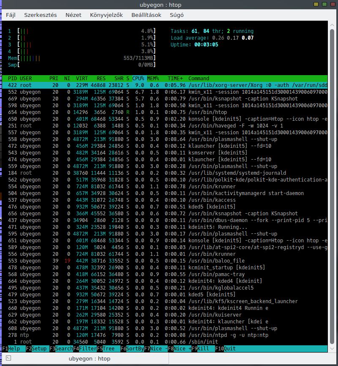Select the pamac-tray process row

(165, 274)
